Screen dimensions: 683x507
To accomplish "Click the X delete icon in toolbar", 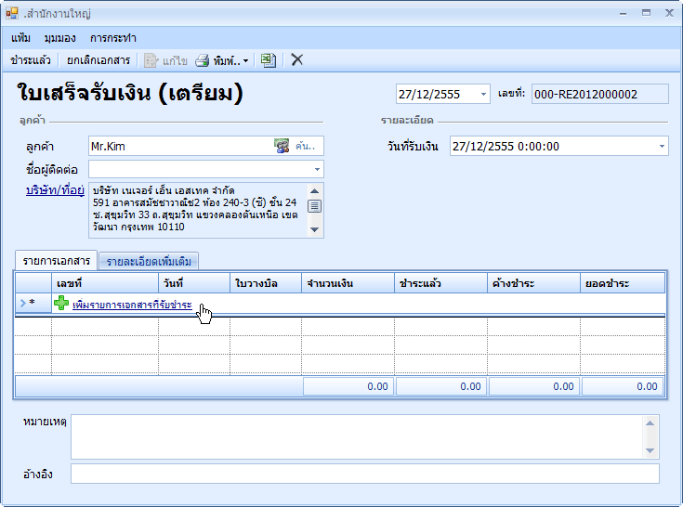I will tap(297, 60).
